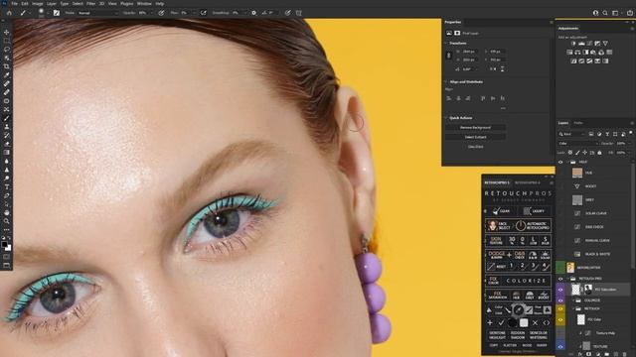Click the Clean brush in RetouchPro
This screenshot has height=357, width=636.
click(501, 211)
